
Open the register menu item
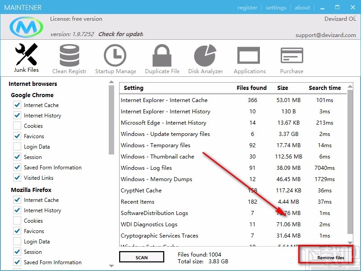coord(247,8)
